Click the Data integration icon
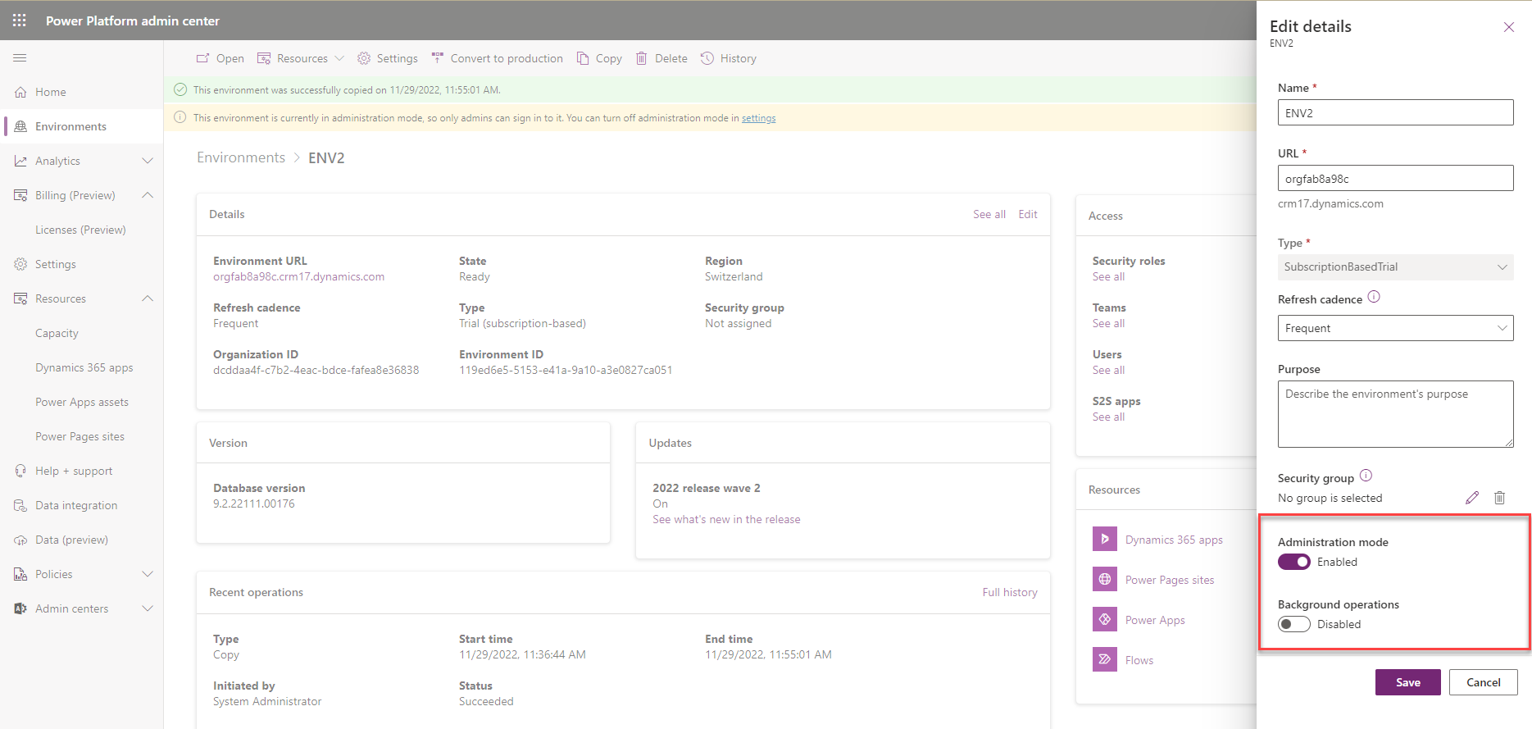This screenshot has height=729, width=1532. pyautogui.click(x=20, y=506)
